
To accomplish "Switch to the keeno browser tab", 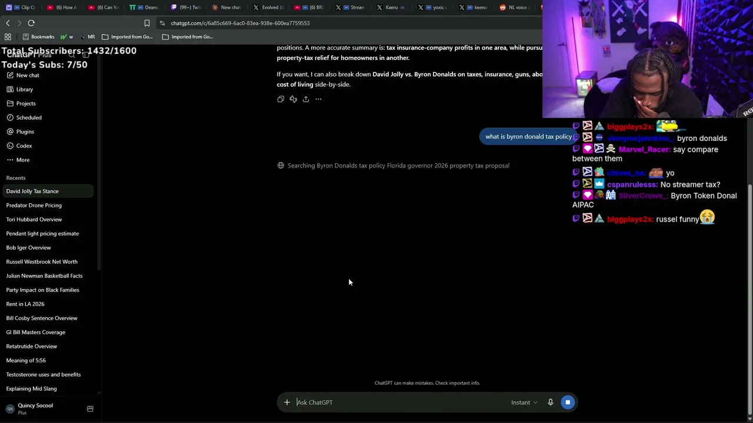I will [474, 8].
